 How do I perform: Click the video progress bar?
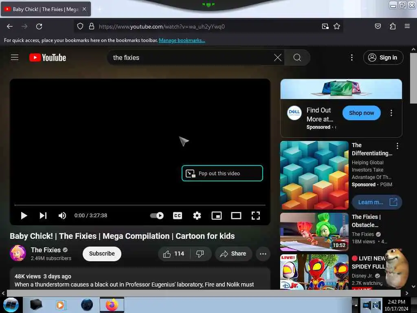(x=140, y=205)
